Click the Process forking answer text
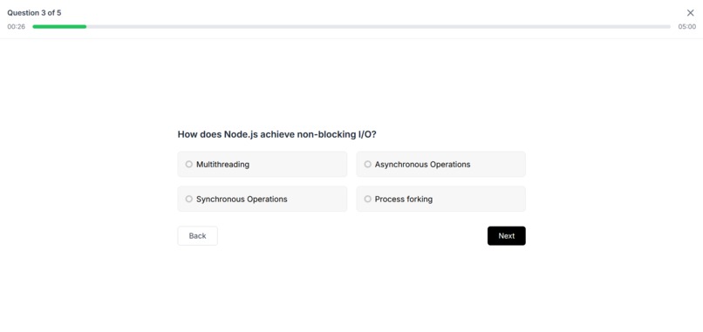 point(404,199)
